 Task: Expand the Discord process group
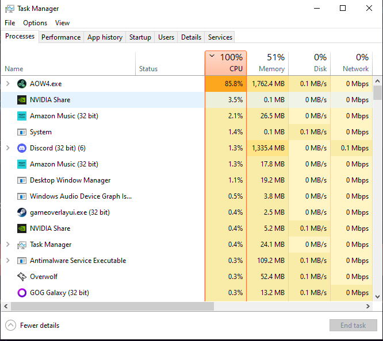click(7, 148)
